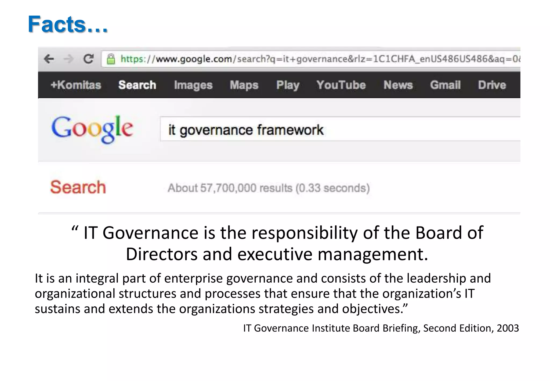
Task: Reload the page with refresh icon
Action: pos(88,59)
